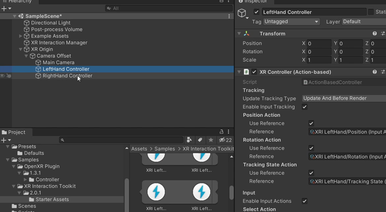Select Directional Light in Hierarchy
This screenshot has height=212, width=386.
[x=50, y=23]
